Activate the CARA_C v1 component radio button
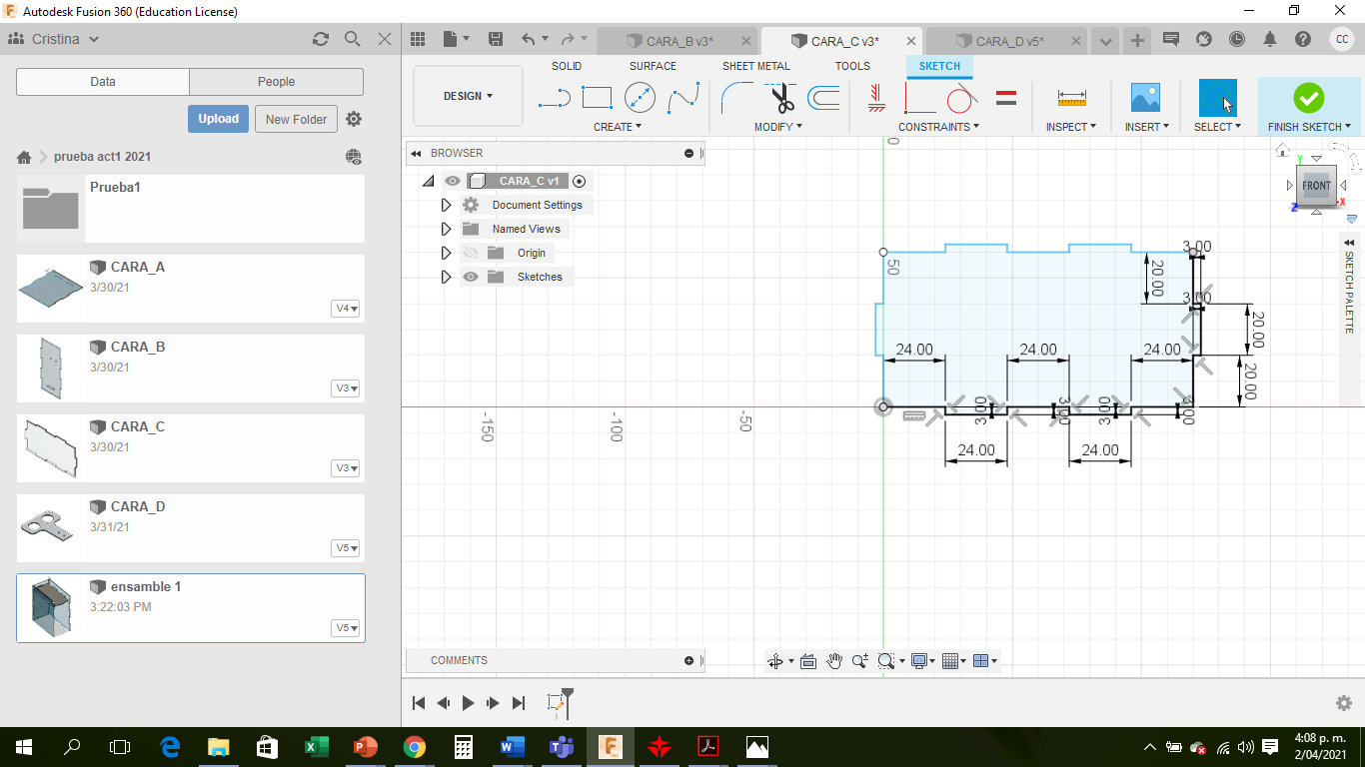1365x767 pixels. point(579,181)
